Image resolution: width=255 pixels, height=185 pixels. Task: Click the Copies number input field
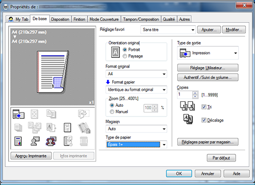185,95
